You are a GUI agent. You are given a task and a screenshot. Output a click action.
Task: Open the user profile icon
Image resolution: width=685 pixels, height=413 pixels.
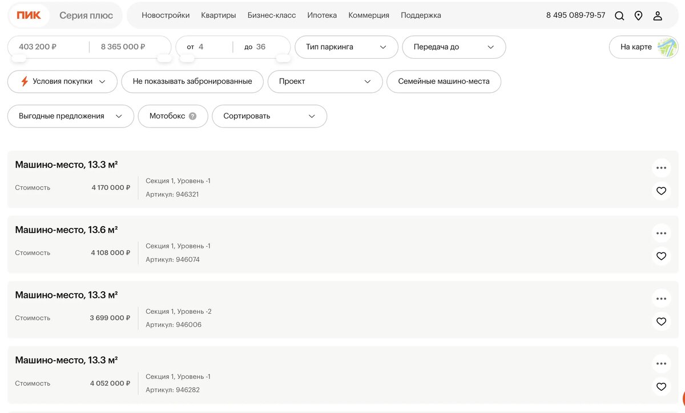[658, 16]
